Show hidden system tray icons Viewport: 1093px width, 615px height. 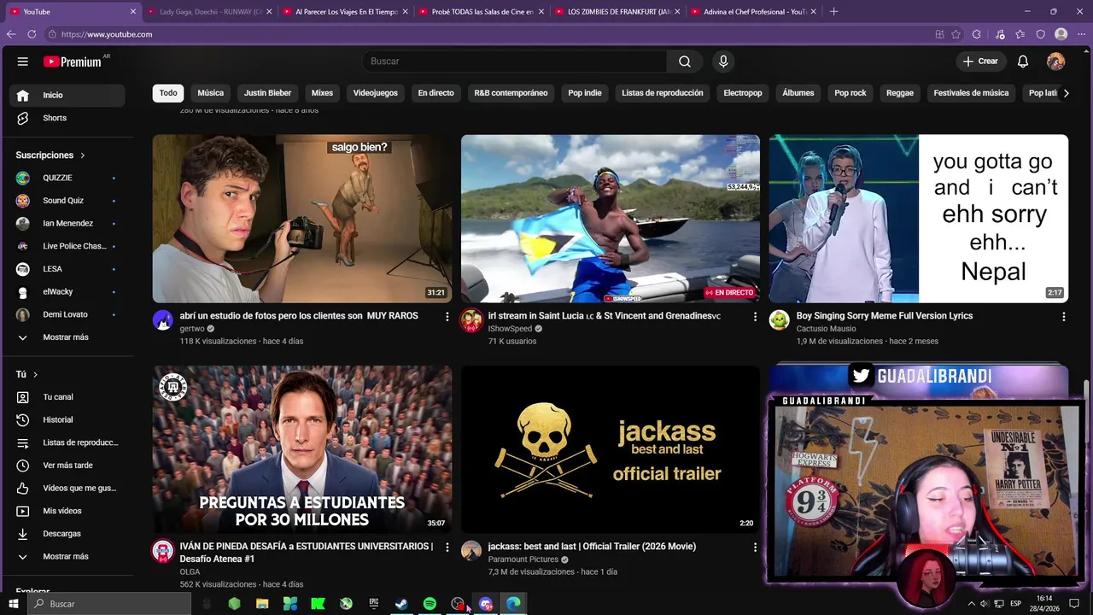point(971,604)
